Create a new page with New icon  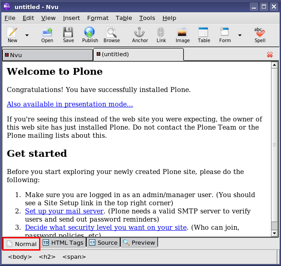[12, 35]
